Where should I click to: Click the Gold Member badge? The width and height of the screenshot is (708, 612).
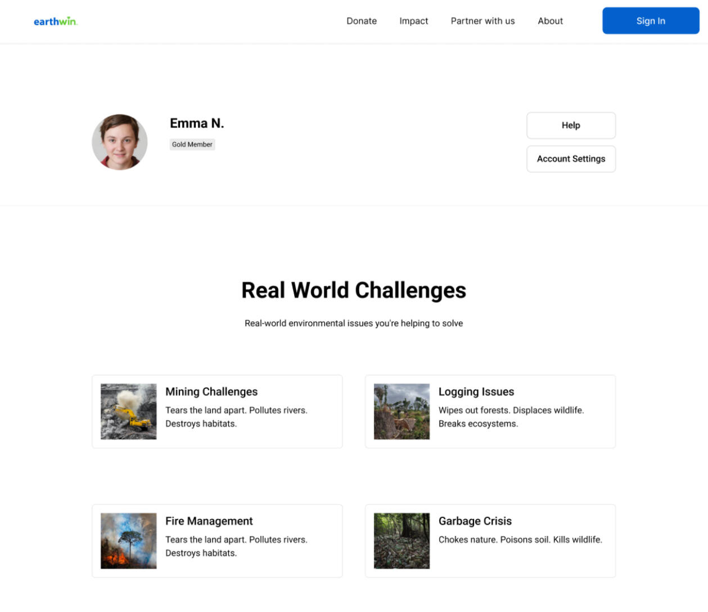192,145
